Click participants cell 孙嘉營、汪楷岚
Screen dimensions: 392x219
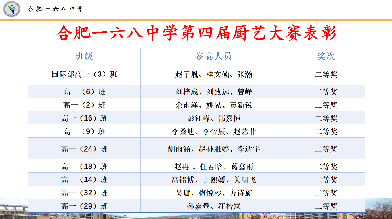pos(214,206)
